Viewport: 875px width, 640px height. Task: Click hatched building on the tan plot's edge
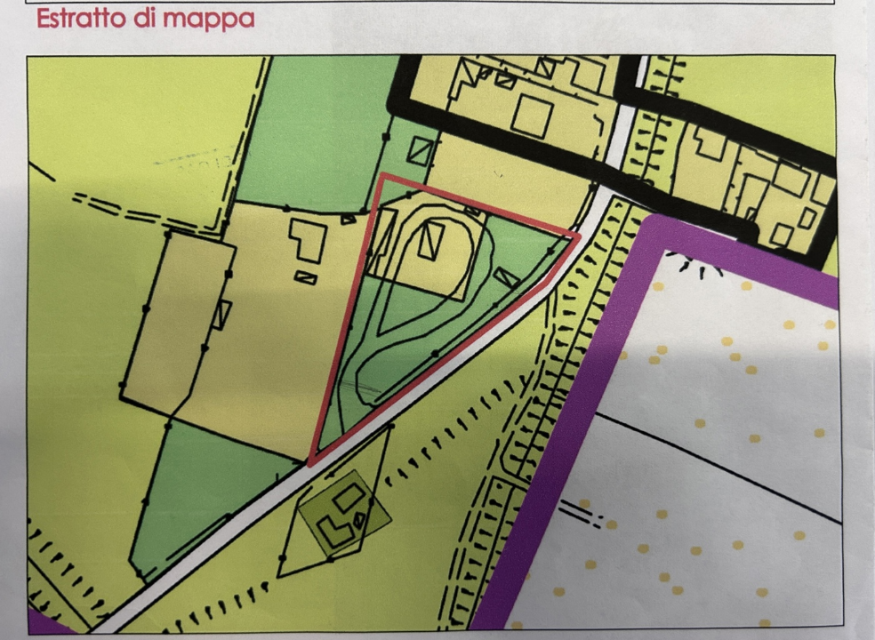click(221, 314)
